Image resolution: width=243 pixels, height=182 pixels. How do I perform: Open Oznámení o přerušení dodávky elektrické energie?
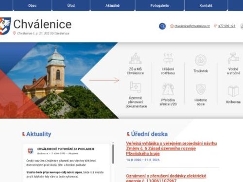click(x=166, y=178)
